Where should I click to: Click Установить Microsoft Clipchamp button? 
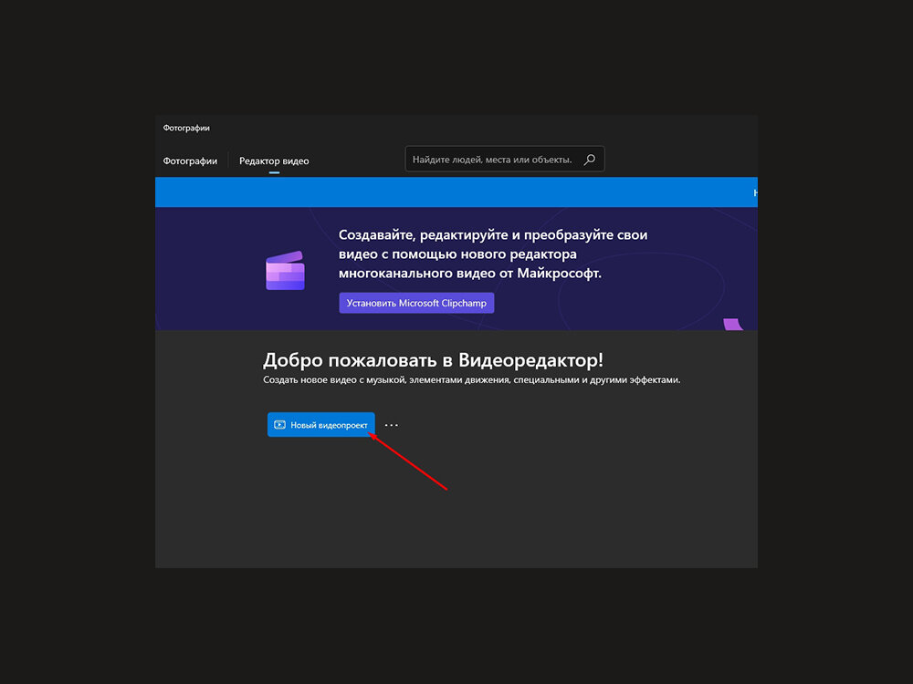[x=416, y=303]
